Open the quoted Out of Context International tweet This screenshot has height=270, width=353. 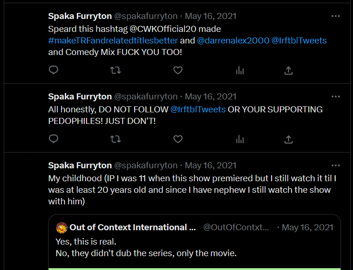pos(194,242)
